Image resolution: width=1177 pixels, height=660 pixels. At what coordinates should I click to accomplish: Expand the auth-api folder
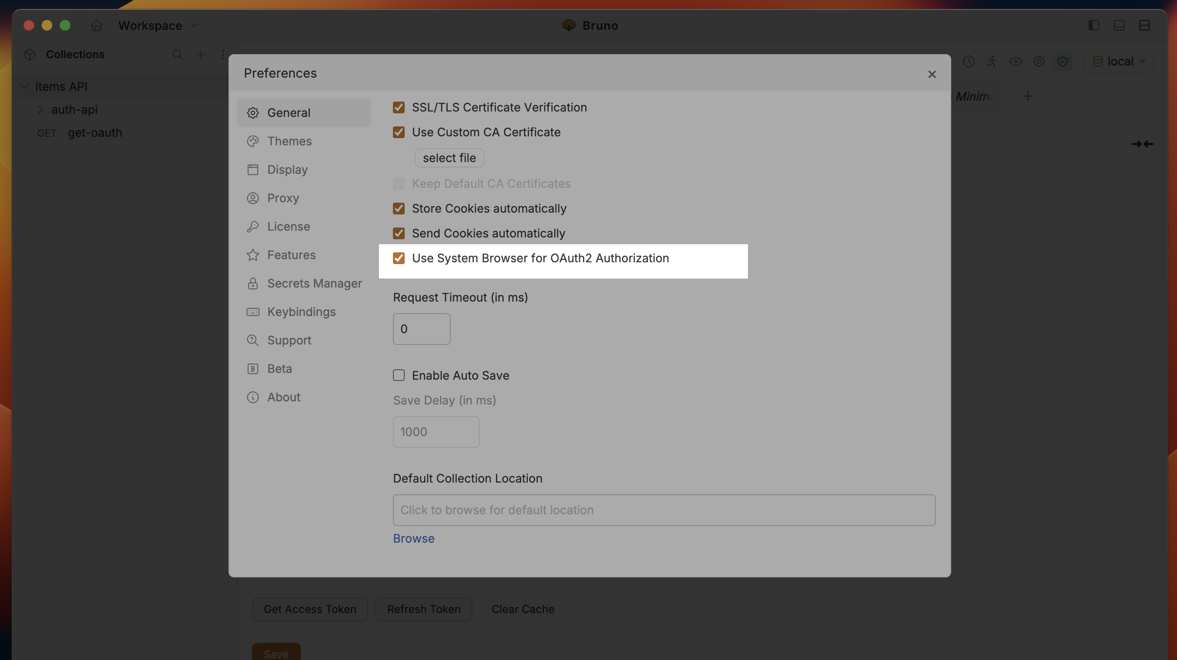(x=41, y=110)
